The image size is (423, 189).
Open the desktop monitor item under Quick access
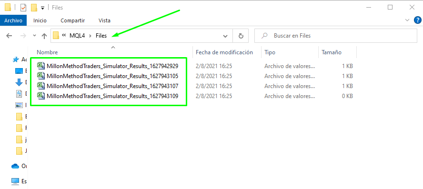pos(19,71)
